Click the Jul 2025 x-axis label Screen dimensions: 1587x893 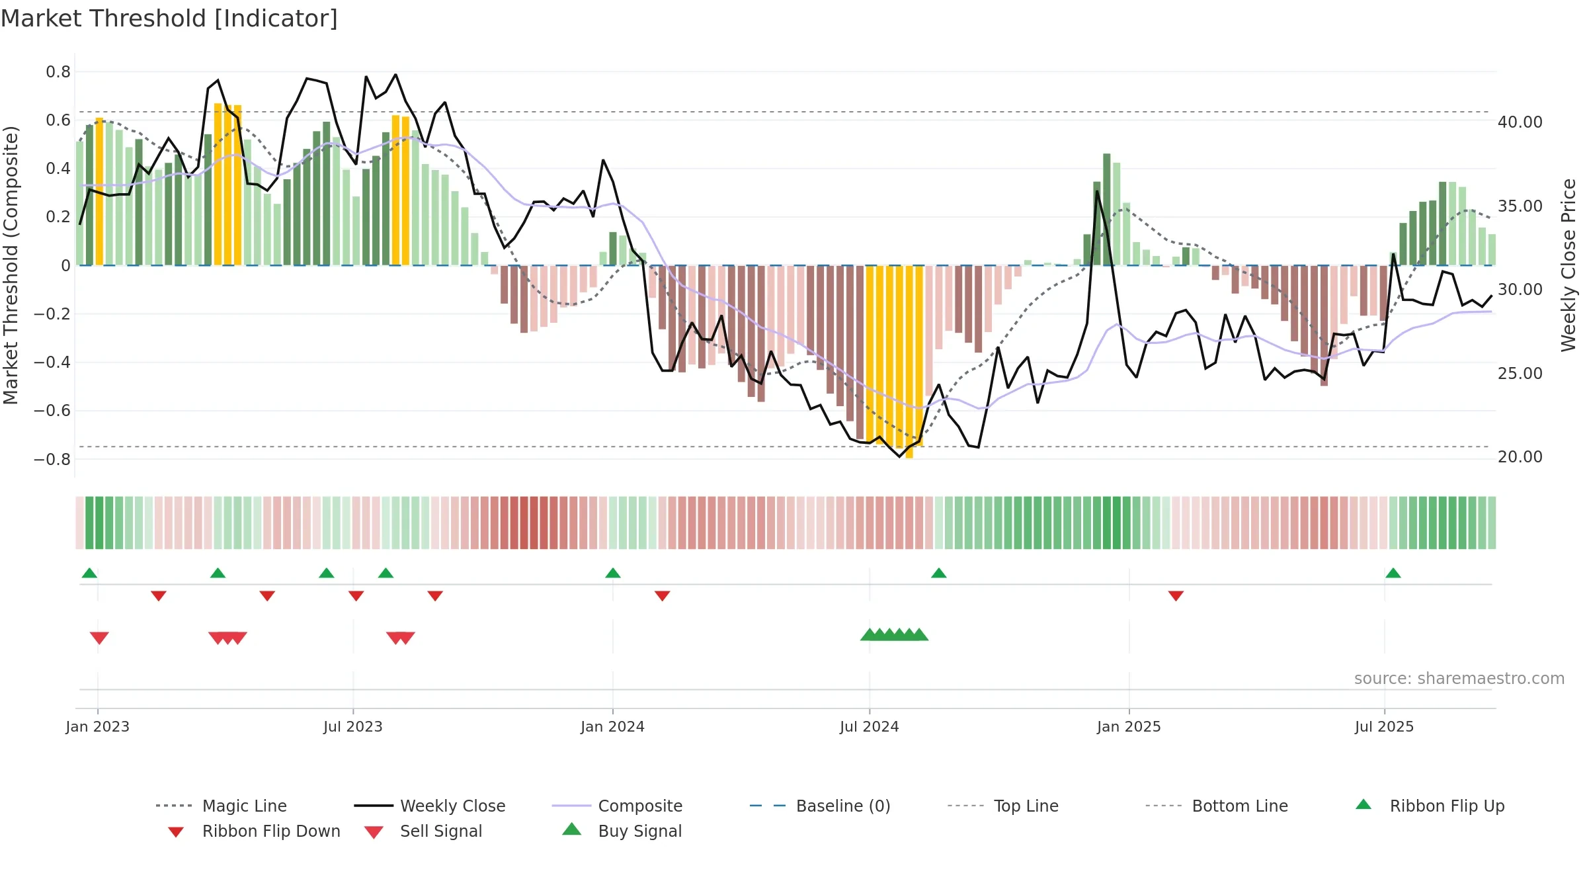[x=1385, y=726]
